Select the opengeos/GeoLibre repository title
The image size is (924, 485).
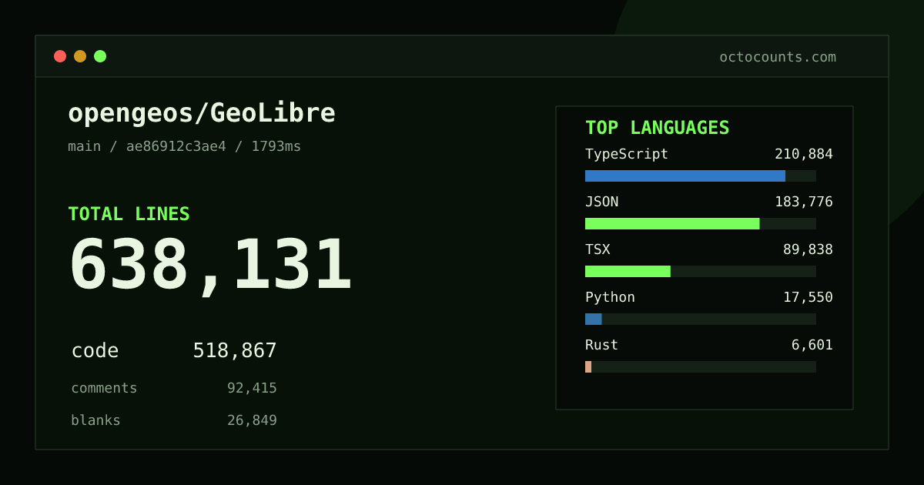[202, 113]
